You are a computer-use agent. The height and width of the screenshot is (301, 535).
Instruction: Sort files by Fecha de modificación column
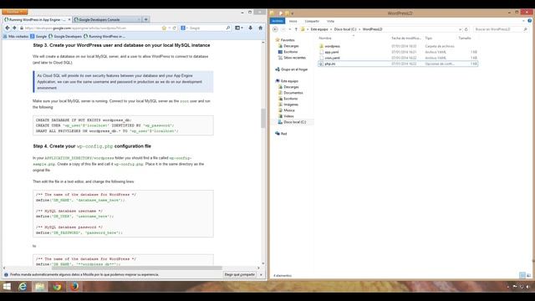tap(406, 38)
